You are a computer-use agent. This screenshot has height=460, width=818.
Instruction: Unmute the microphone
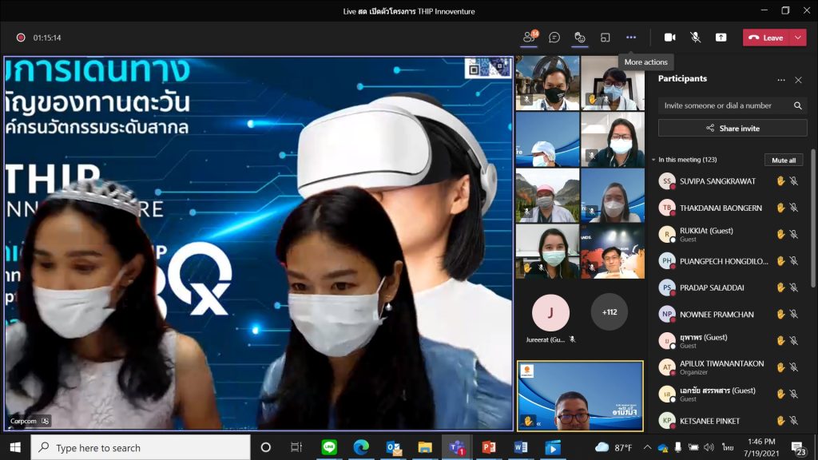coord(695,38)
